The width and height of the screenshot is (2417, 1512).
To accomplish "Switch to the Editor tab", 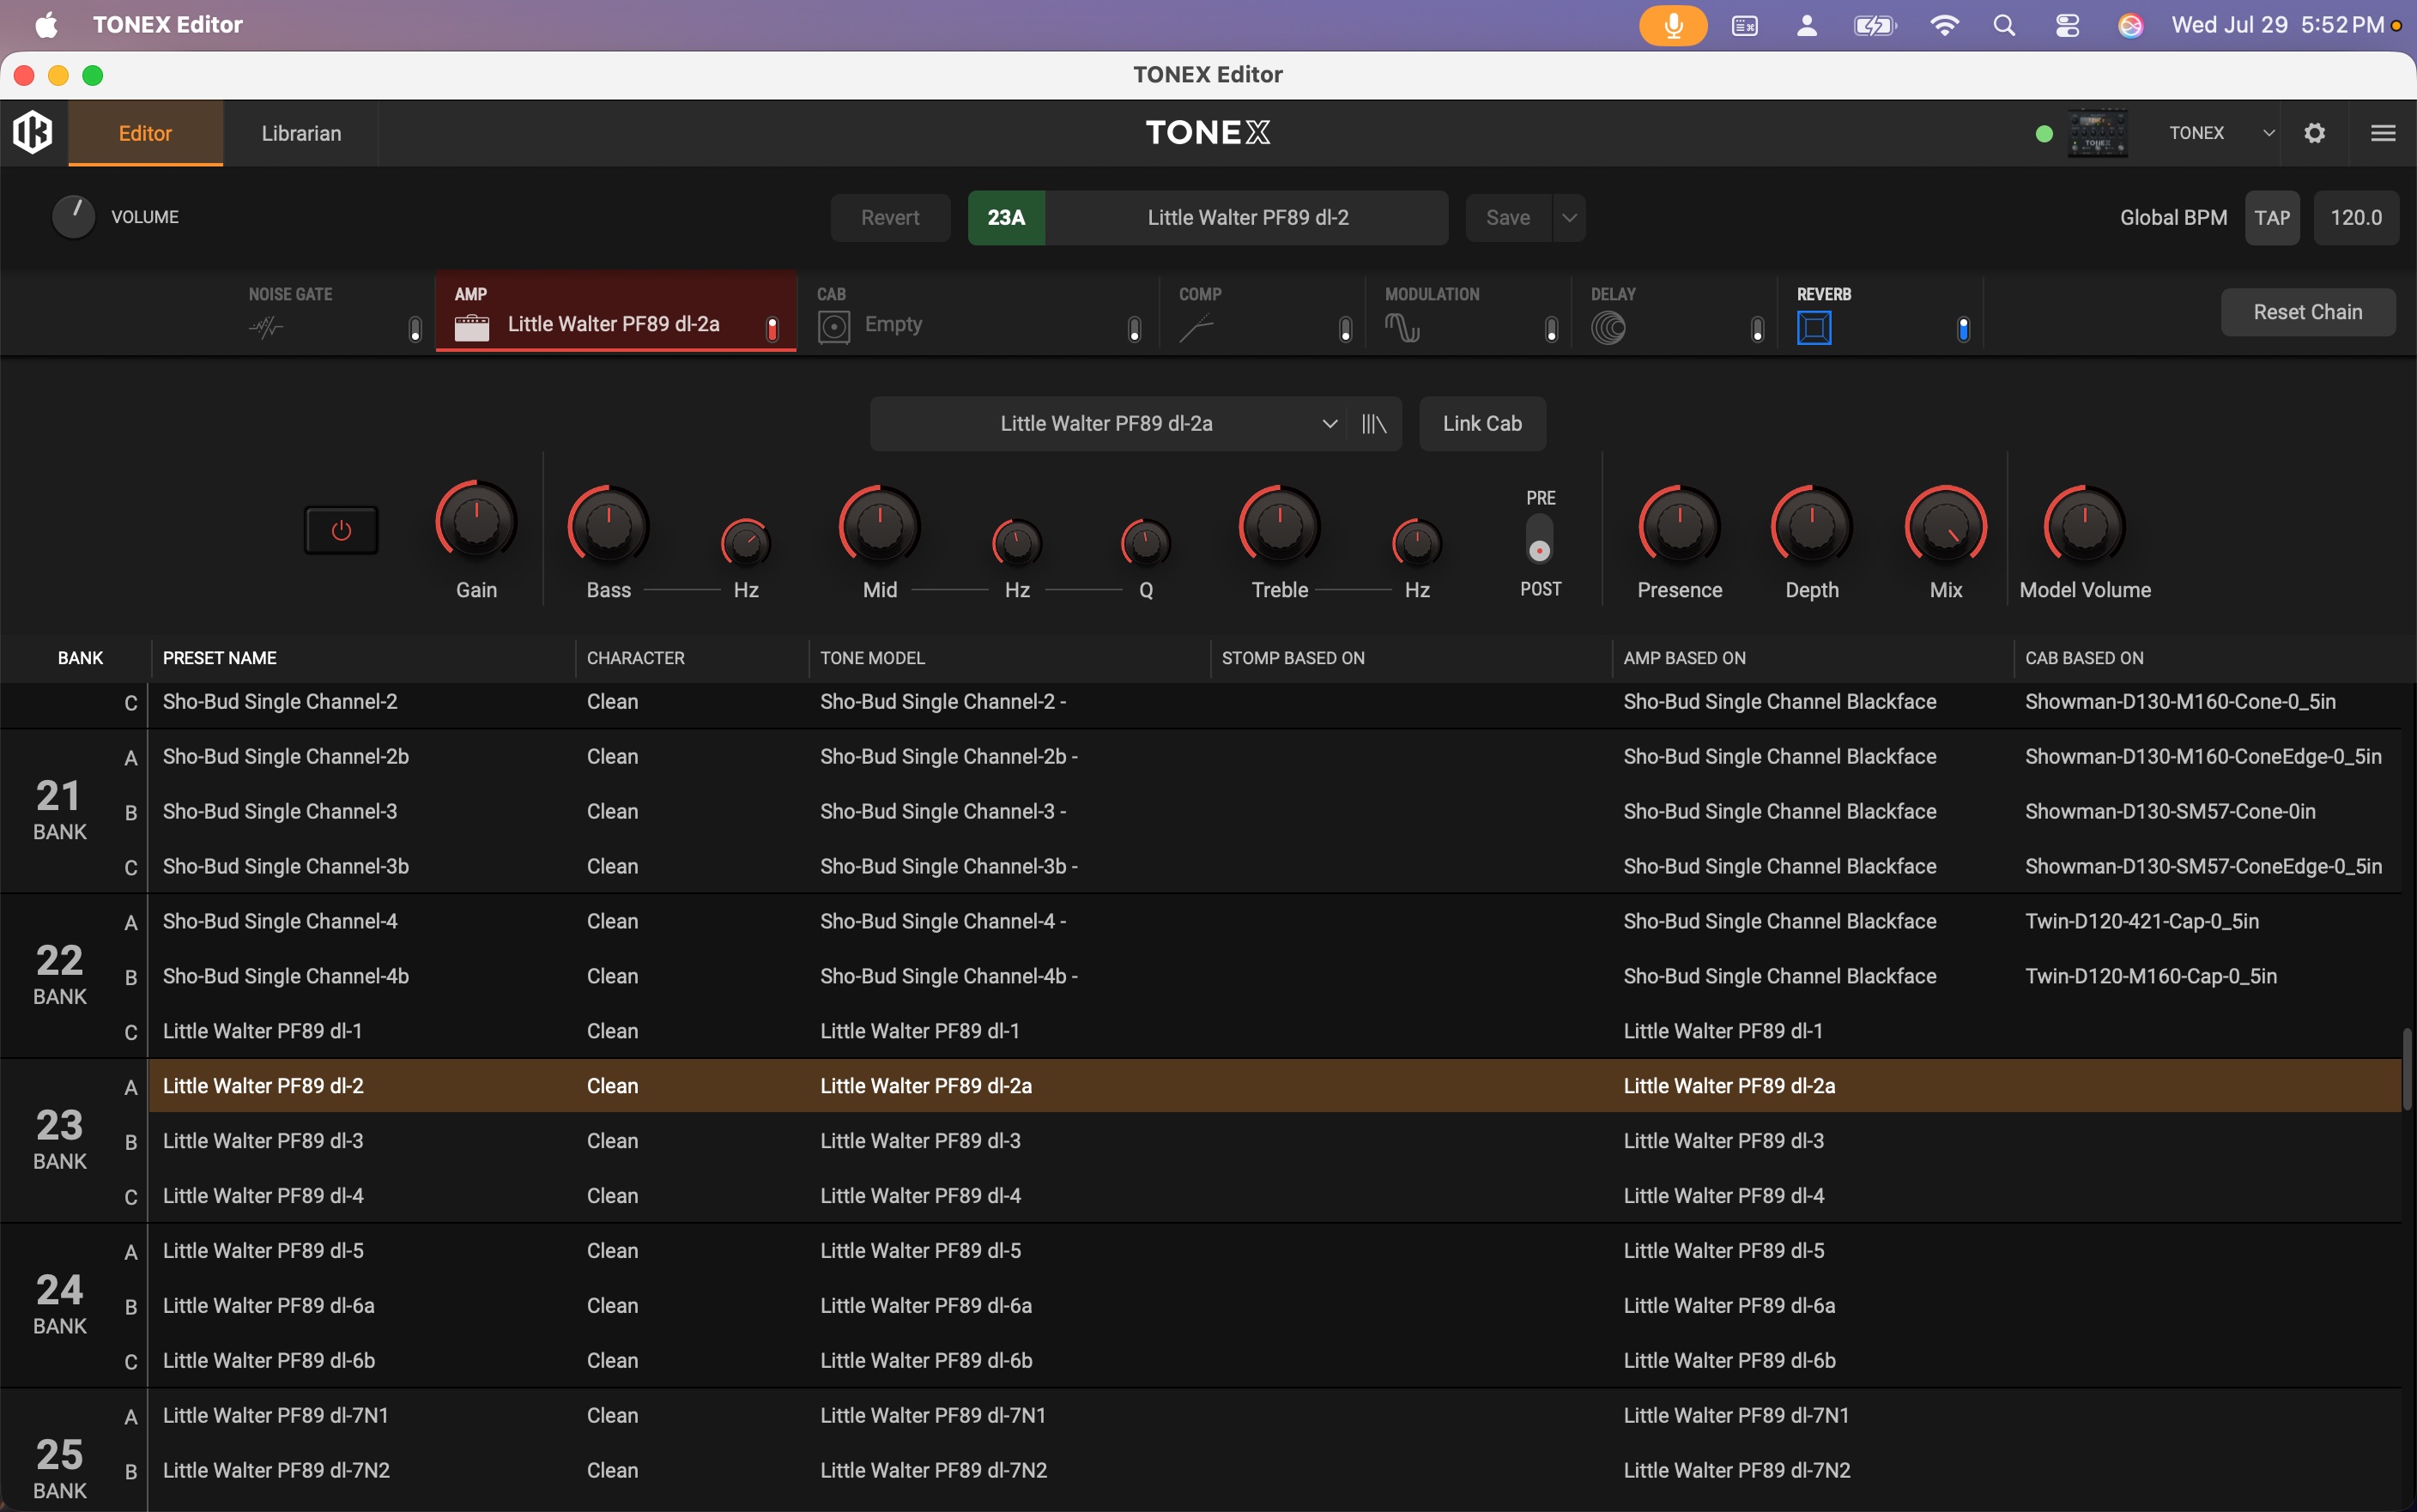I will pos(145,133).
